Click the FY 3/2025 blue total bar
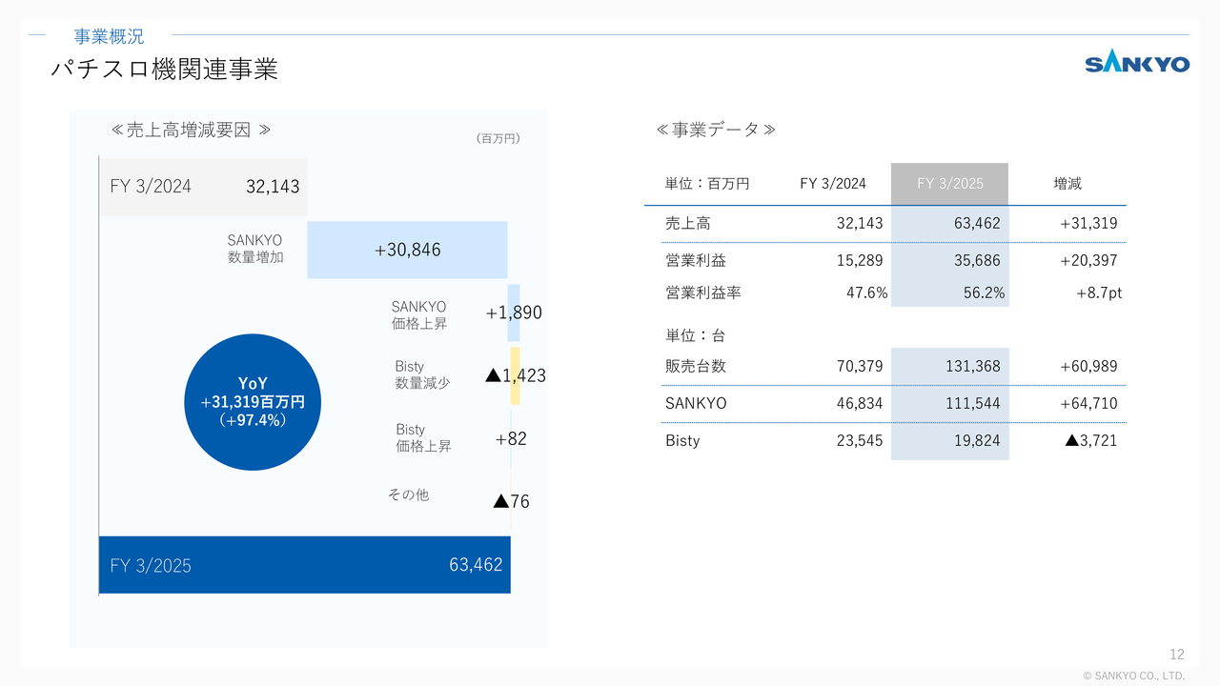 tap(305, 565)
